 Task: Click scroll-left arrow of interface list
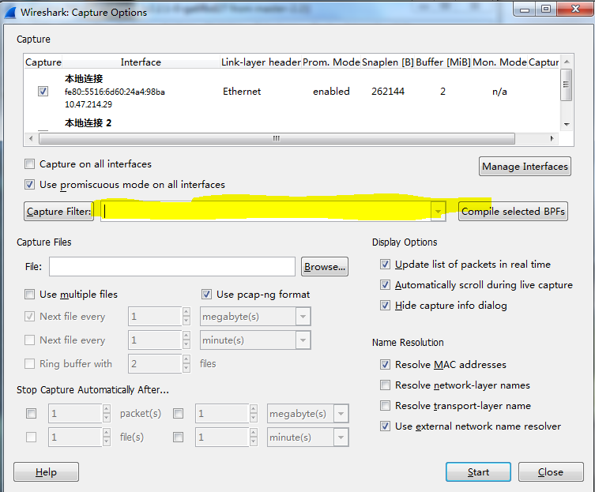(x=31, y=138)
